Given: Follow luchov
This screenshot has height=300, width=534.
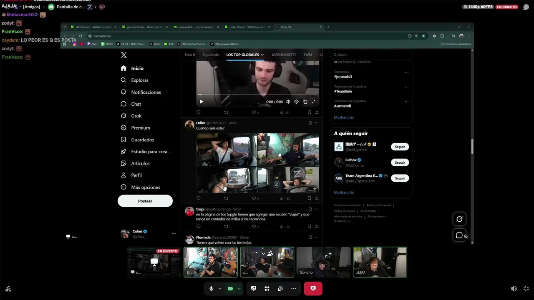Looking at the screenshot, I should click(x=400, y=162).
